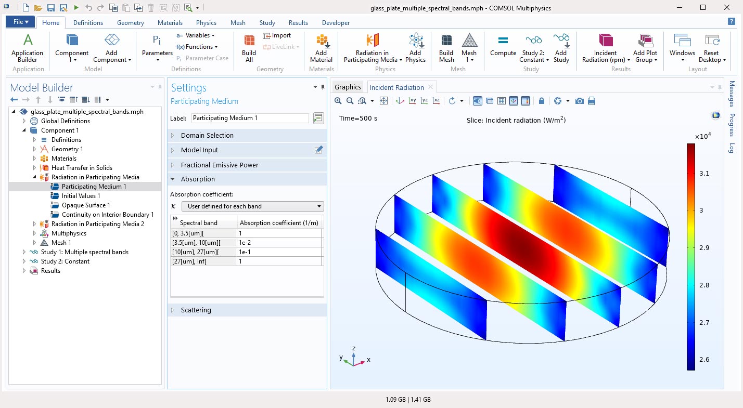Image resolution: width=743 pixels, height=408 pixels.
Task: Click the color legend bar
Action: coord(690,257)
